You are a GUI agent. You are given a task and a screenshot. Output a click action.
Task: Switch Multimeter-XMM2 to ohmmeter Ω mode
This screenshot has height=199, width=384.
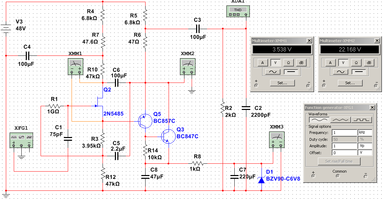point(356,63)
